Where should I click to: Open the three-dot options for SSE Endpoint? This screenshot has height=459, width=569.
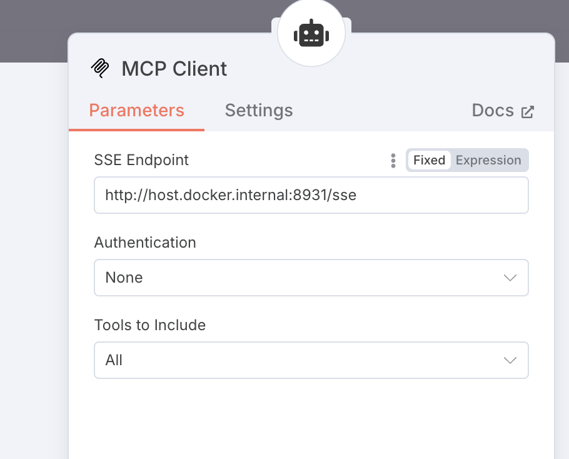pyautogui.click(x=393, y=161)
